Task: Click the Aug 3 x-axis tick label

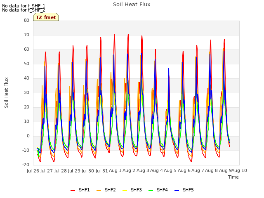Action: click(143, 170)
